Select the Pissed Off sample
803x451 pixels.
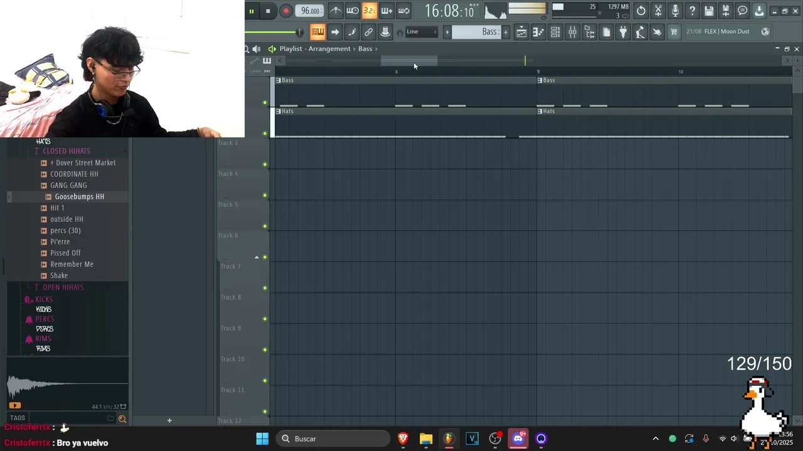pyautogui.click(x=65, y=253)
